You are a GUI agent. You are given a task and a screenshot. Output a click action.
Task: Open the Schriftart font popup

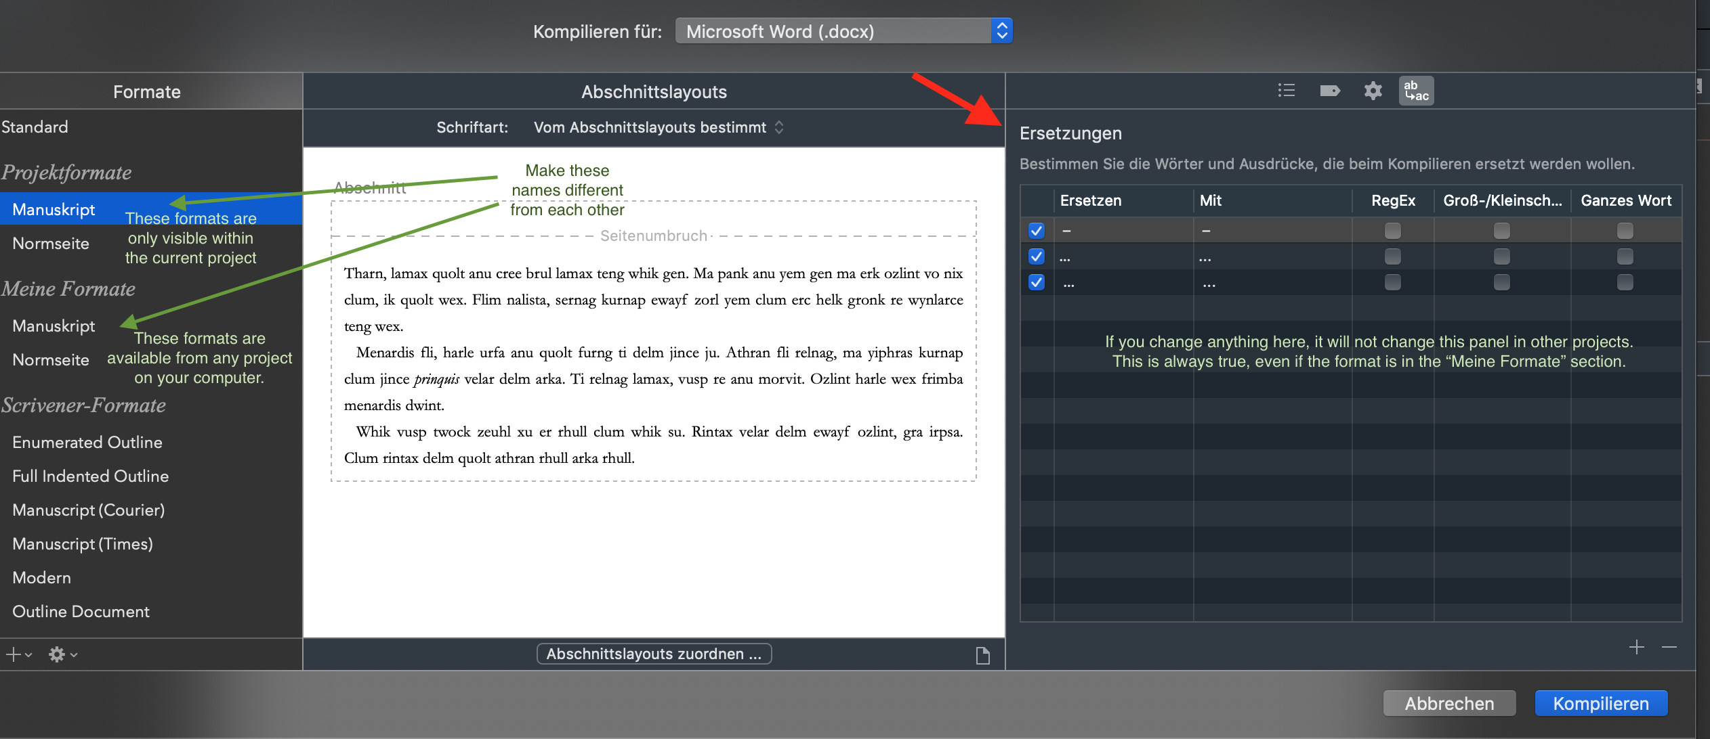(659, 127)
